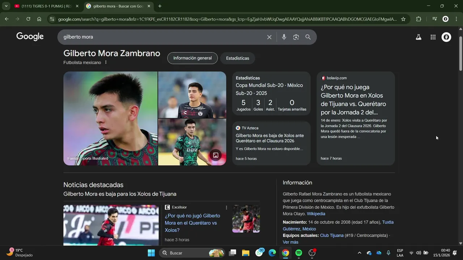Select the Información general tab
The width and height of the screenshot is (463, 260).
pos(192,58)
